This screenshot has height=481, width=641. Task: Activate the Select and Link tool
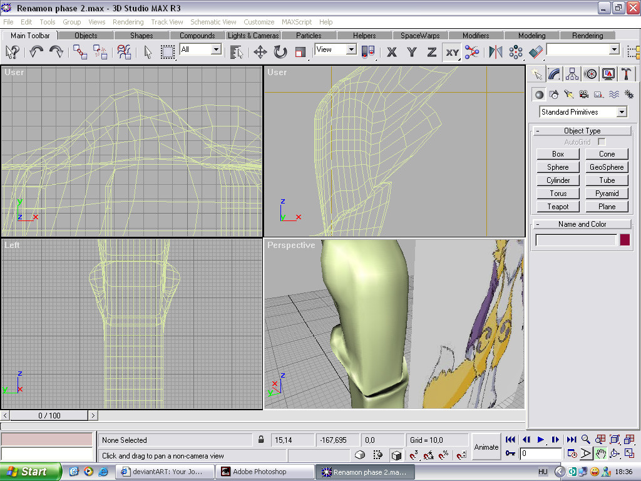(80, 52)
